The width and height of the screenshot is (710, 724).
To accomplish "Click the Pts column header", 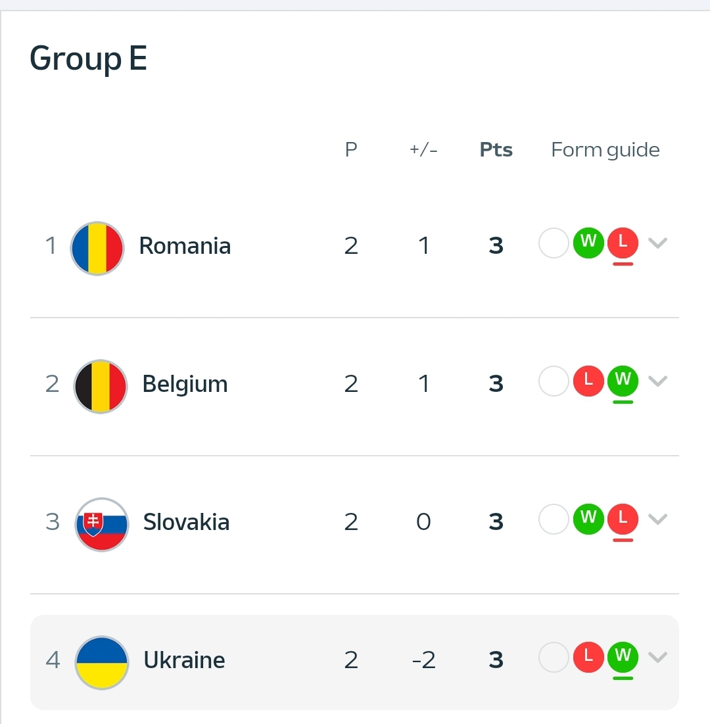I will tap(496, 150).
